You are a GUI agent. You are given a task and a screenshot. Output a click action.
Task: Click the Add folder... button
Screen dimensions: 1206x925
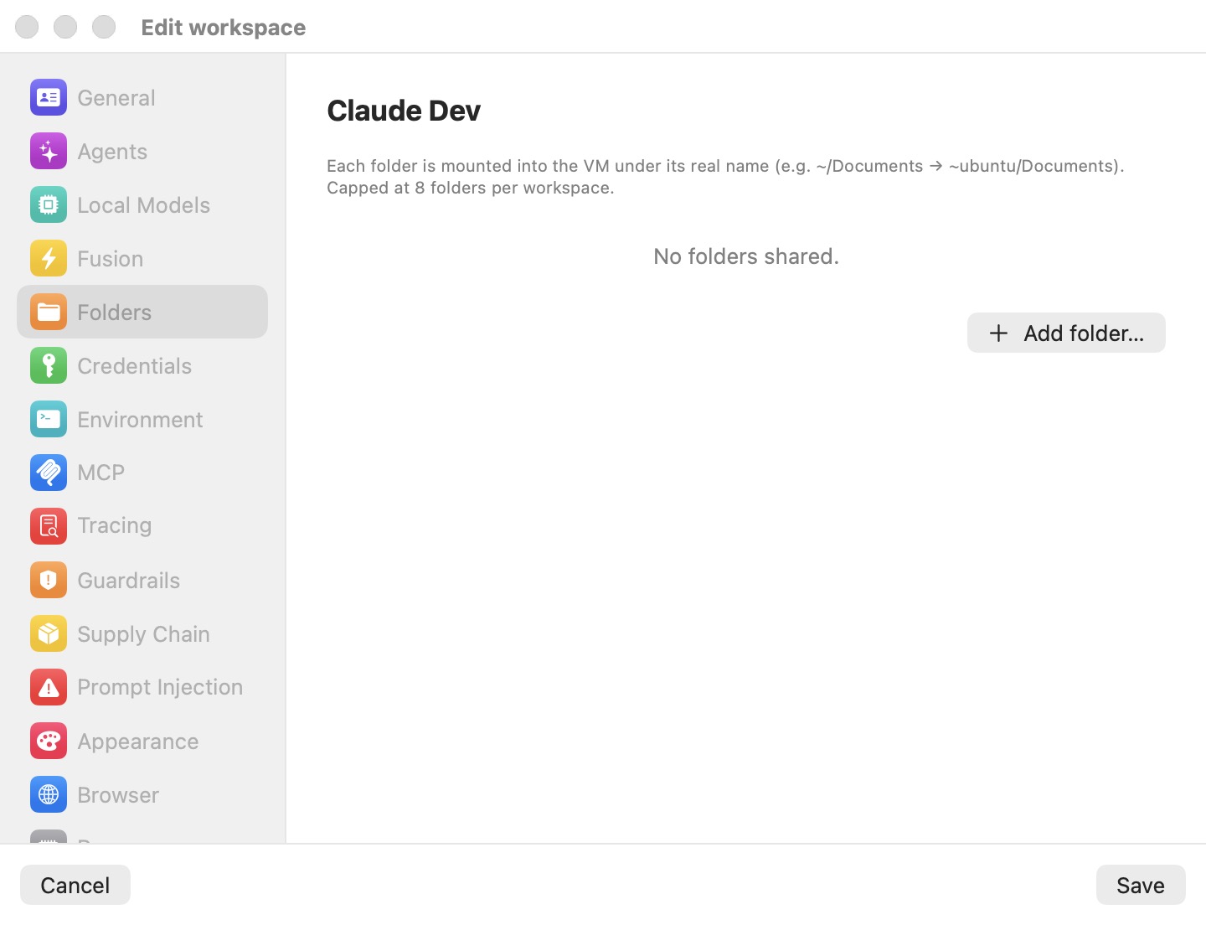click(1066, 333)
